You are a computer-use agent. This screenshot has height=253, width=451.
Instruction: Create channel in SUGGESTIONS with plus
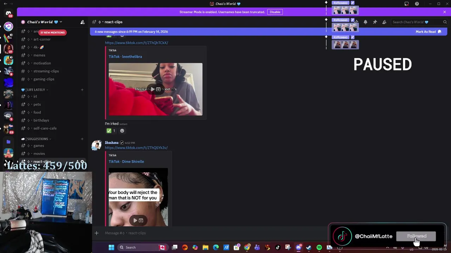pos(82,139)
